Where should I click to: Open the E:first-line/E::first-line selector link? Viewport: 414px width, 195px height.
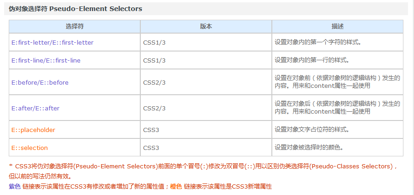(46, 60)
